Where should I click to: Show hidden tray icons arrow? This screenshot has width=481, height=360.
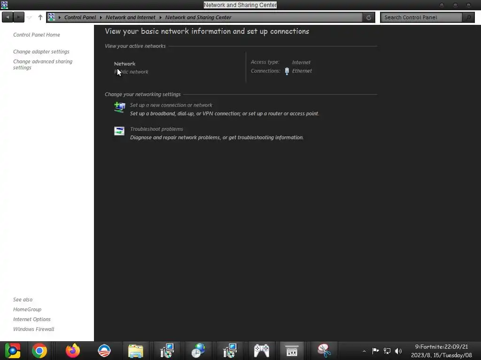coord(364,351)
